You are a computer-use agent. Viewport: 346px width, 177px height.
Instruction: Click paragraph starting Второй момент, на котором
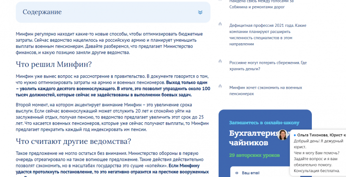[x=112, y=117]
